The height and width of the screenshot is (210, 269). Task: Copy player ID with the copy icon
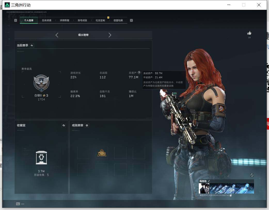pyautogui.click(x=231, y=195)
